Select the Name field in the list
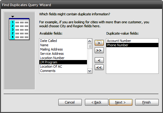 click(x=63, y=45)
